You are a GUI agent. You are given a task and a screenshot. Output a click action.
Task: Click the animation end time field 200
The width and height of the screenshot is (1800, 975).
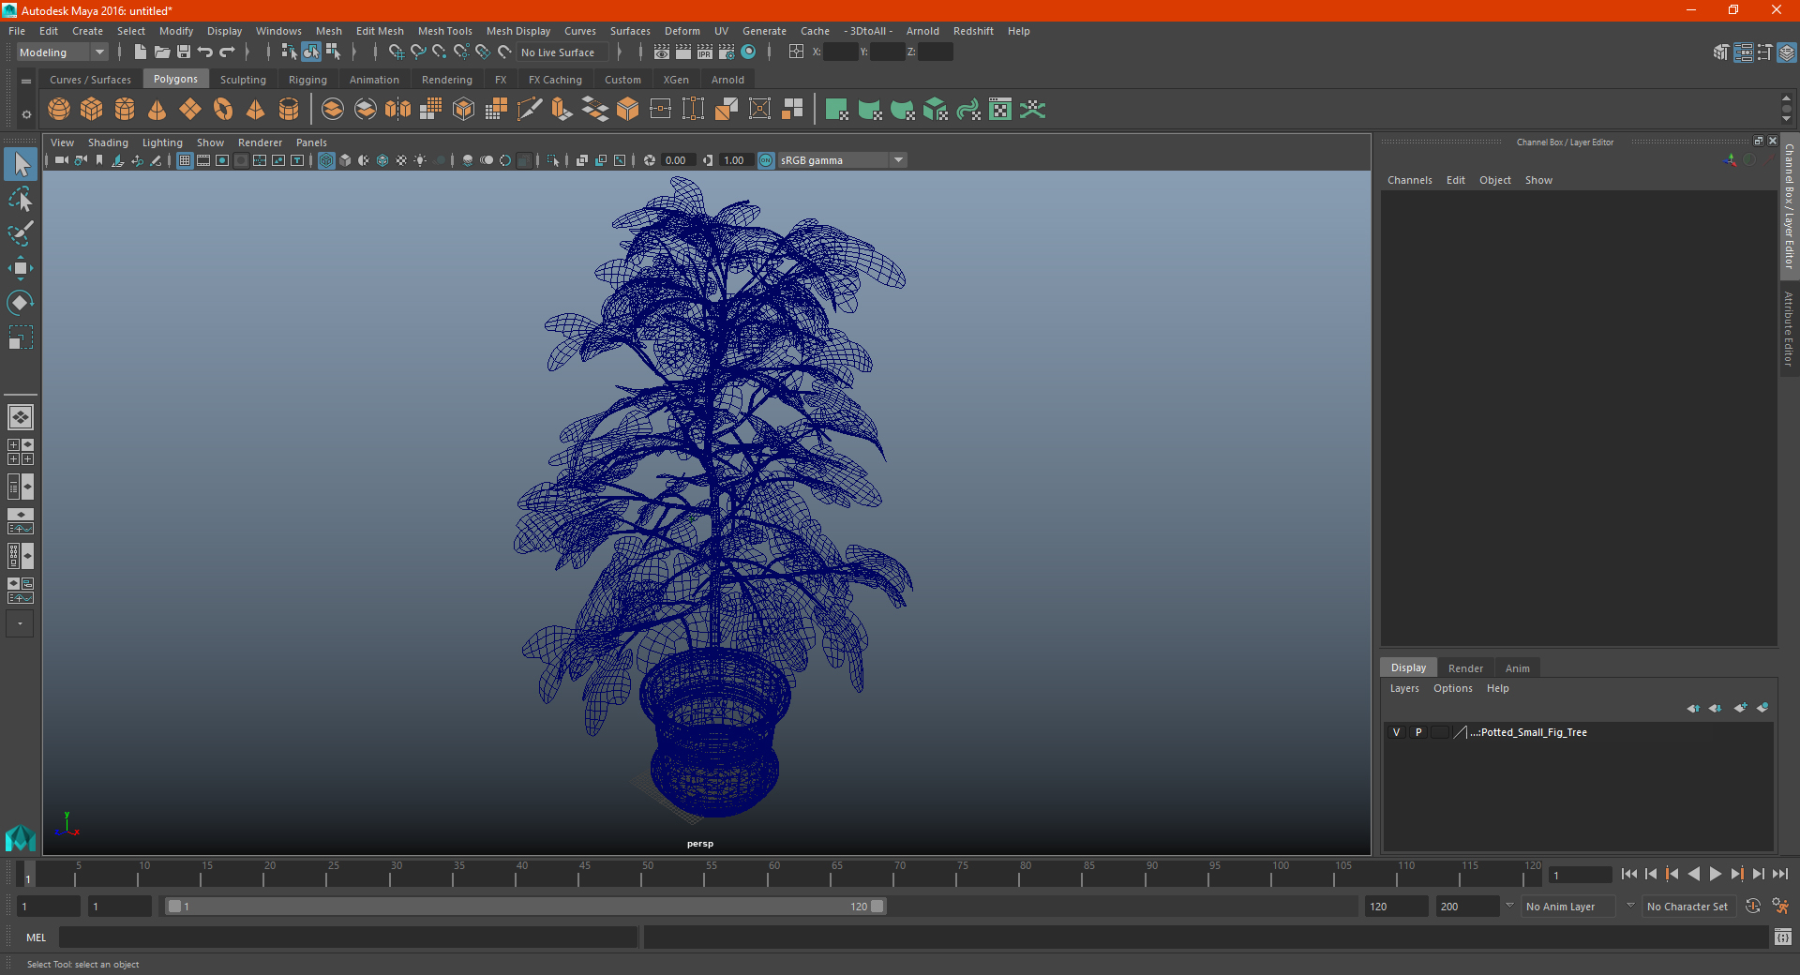pos(1467,907)
